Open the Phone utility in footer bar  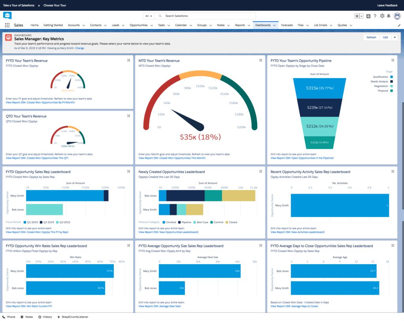tap(9, 317)
